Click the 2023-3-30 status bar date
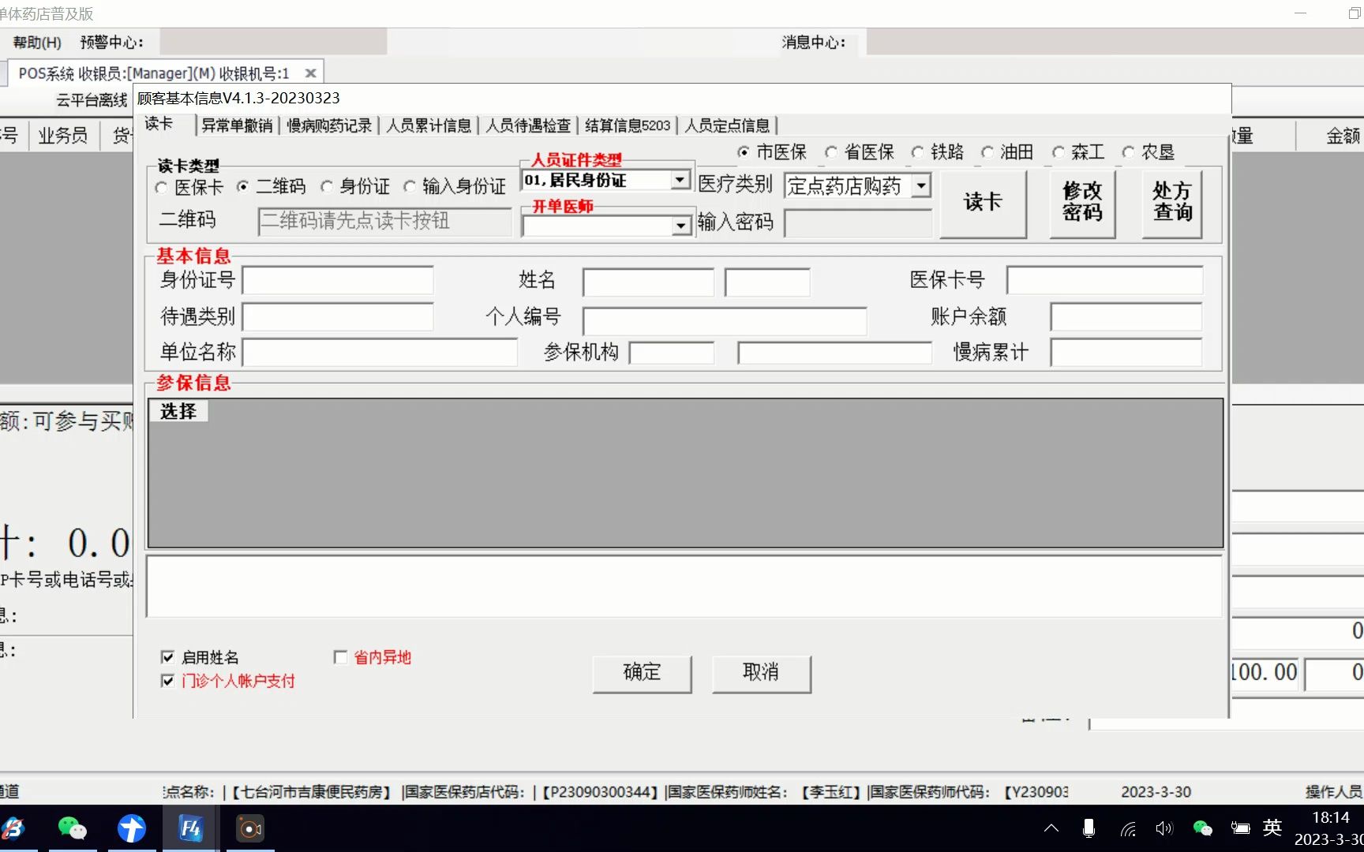Image resolution: width=1364 pixels, height=852 pixels. point(1156,792)
